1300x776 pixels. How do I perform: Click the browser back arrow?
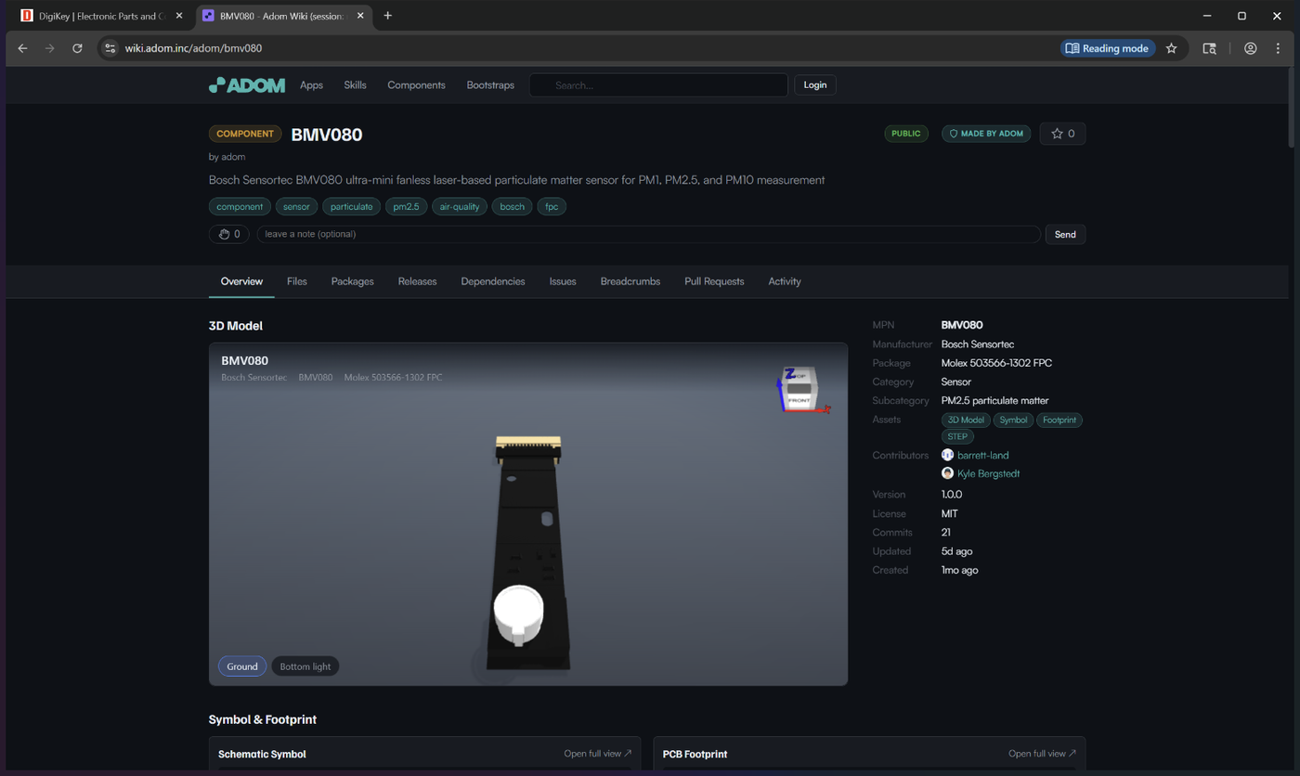(22, 48)
